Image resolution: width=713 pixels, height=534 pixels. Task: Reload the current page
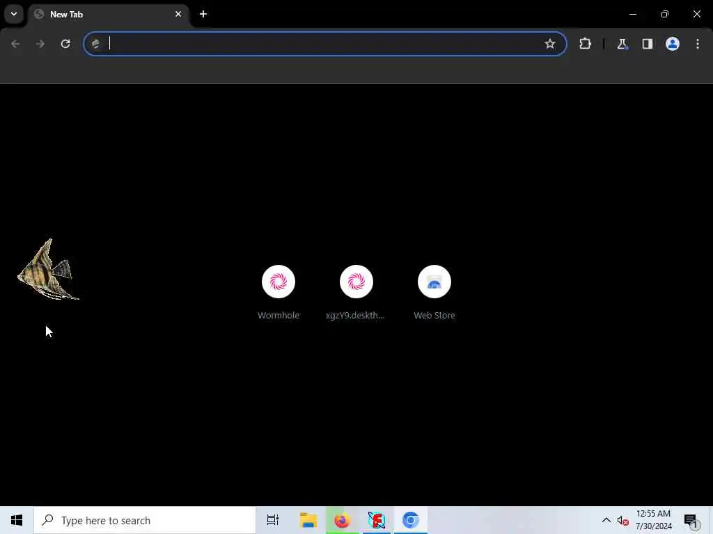(x=65, y=44)
